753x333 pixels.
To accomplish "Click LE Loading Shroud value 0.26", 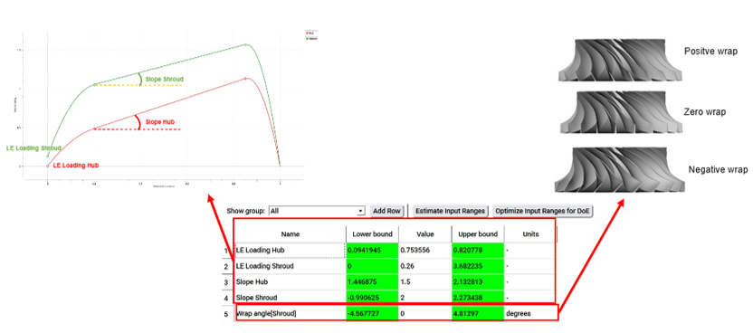I will 425,266.
